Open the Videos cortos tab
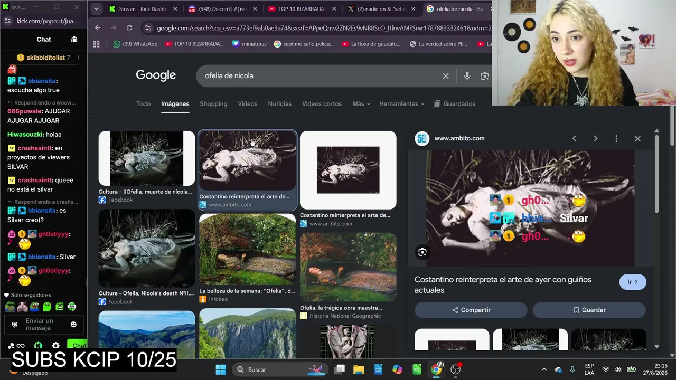 pyautogui.click(x=322, y=104)
